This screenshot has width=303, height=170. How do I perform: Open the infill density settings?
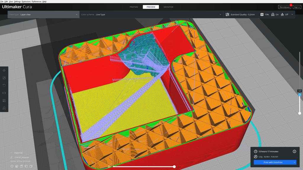[264, 14]
